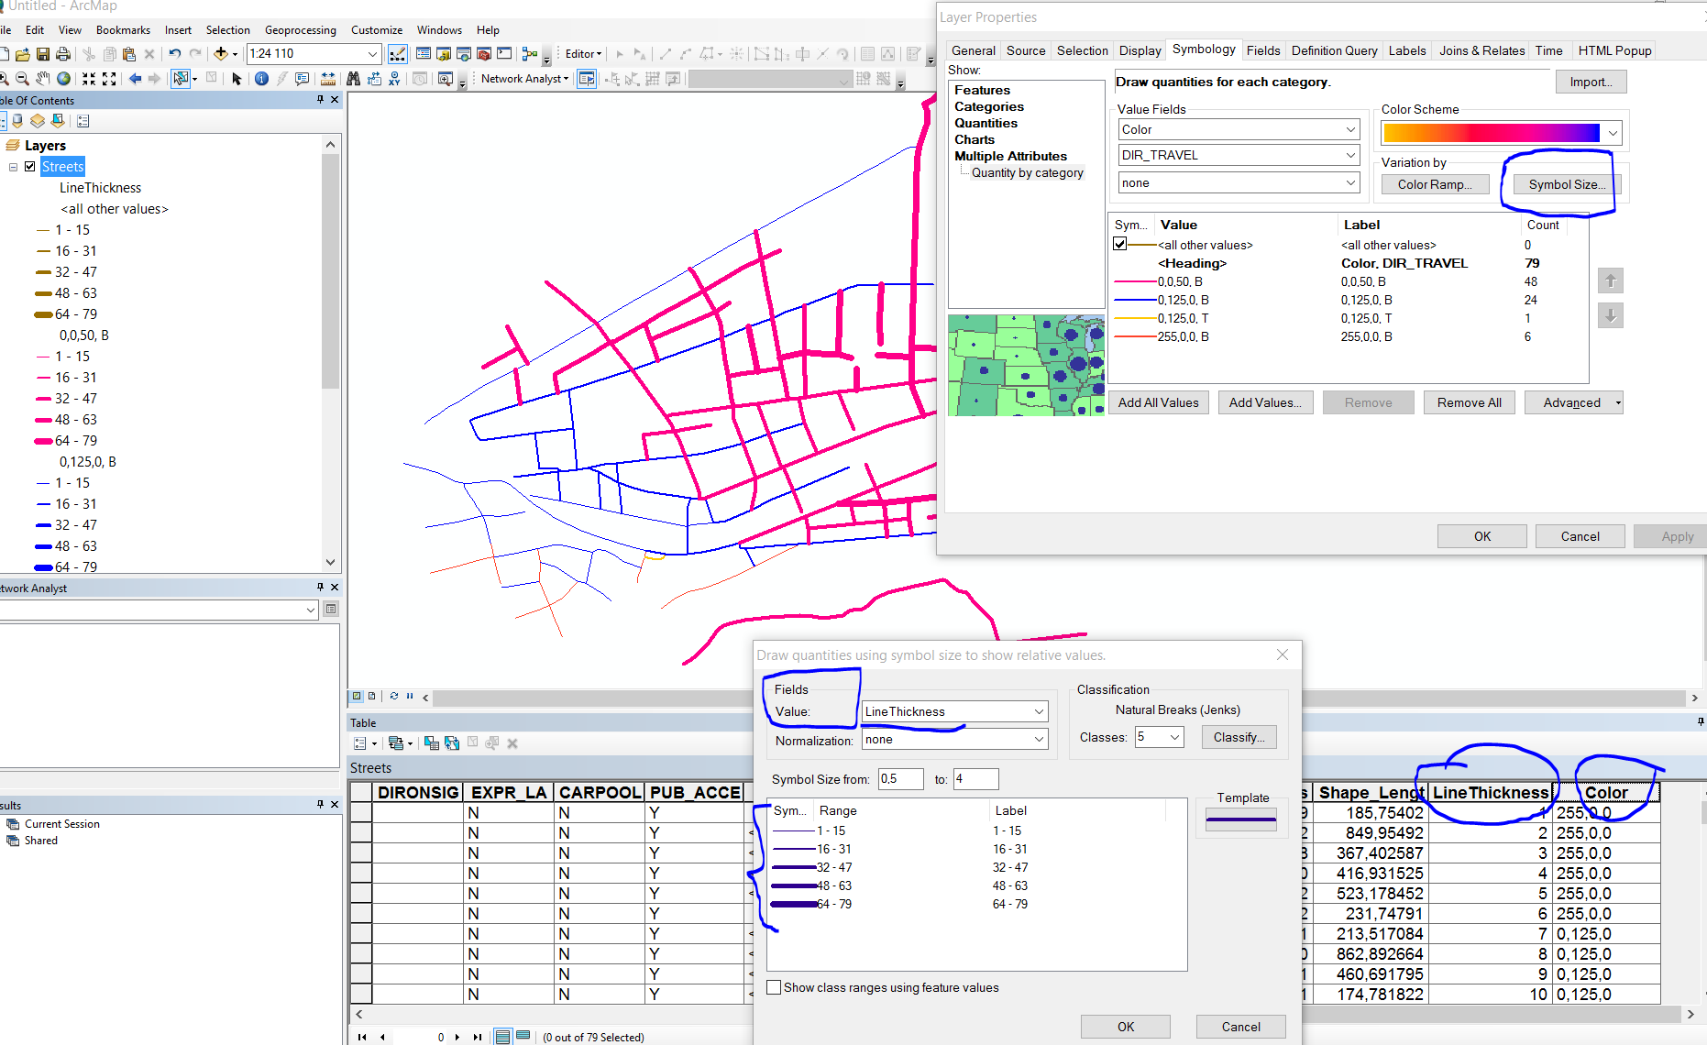Click the Add Data icon

click(220, 54)
